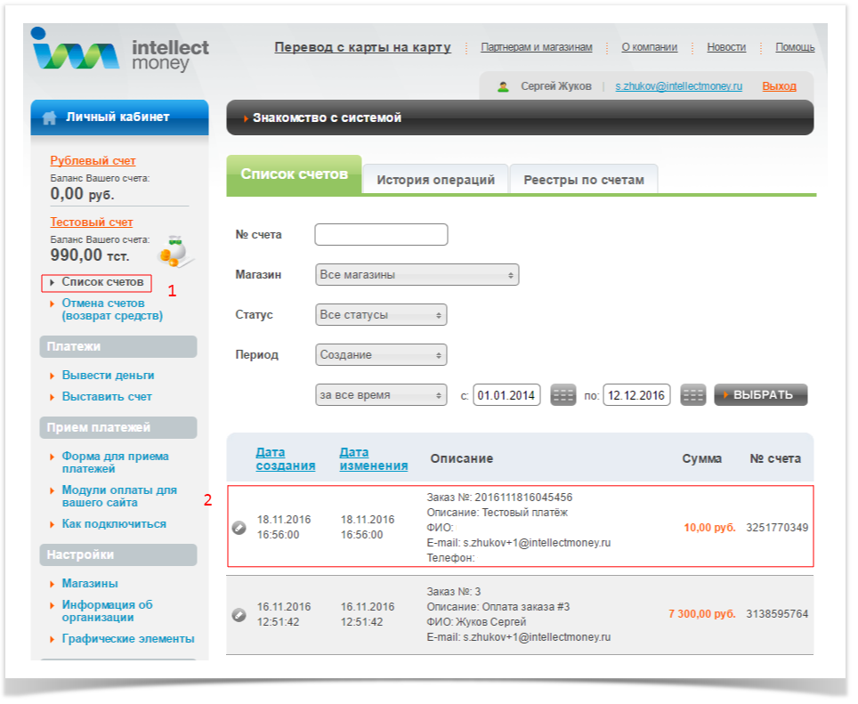The height and width of the screenshot is (704, 858).
Task: Open the Период dropdown 'Создание'
Action: click(x=381, y=355)
